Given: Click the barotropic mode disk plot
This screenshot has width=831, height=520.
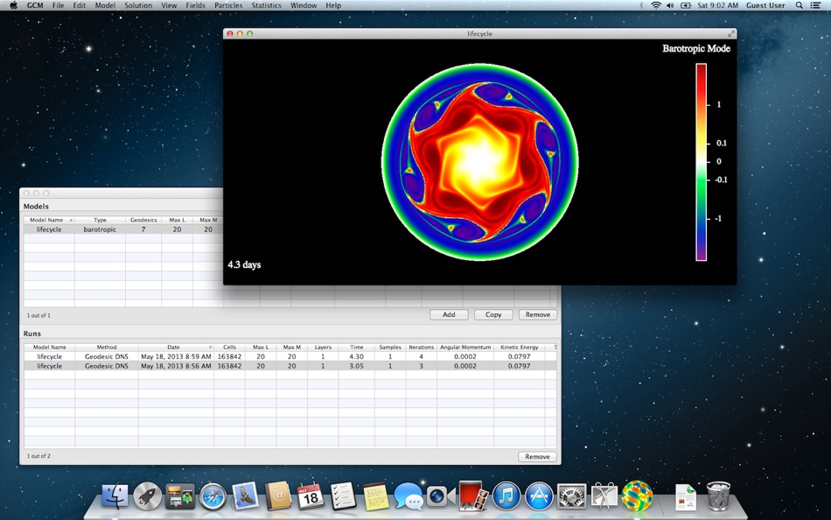Looking at the screenshot, I should [480, 162].
